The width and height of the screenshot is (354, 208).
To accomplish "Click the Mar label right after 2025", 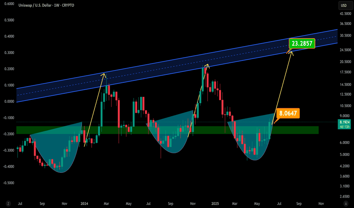I will 235,204.
